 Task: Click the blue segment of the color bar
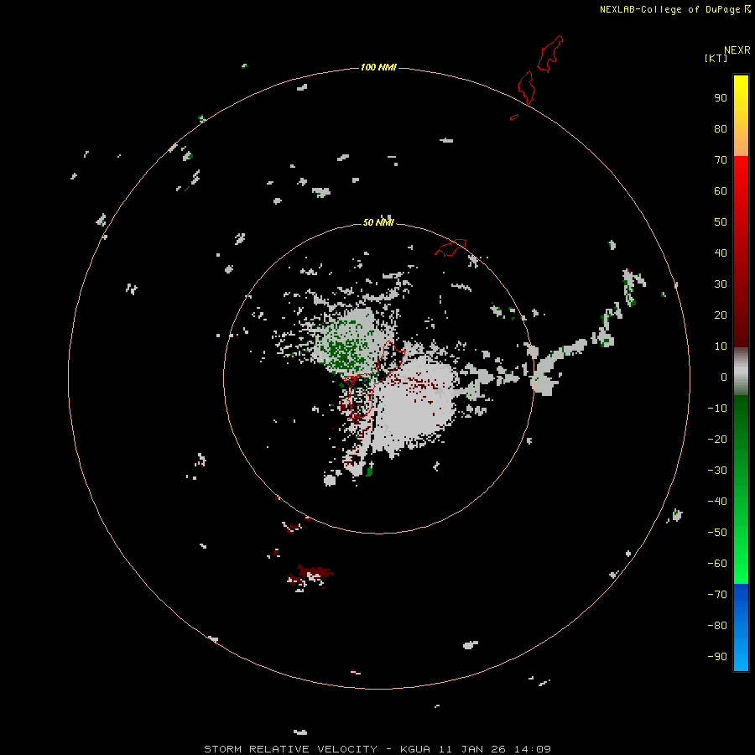point(741,627)
